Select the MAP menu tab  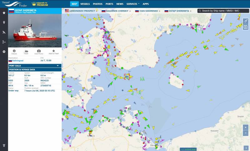[x=74, y=4]
